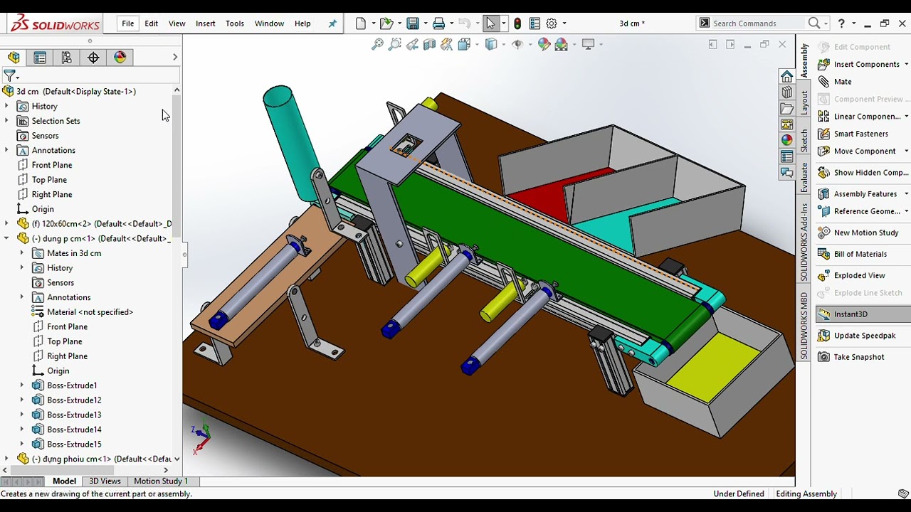Switch to the Motion Study 1 tab
This screenshot has height=512, width=911.
[x=161, y=481]
